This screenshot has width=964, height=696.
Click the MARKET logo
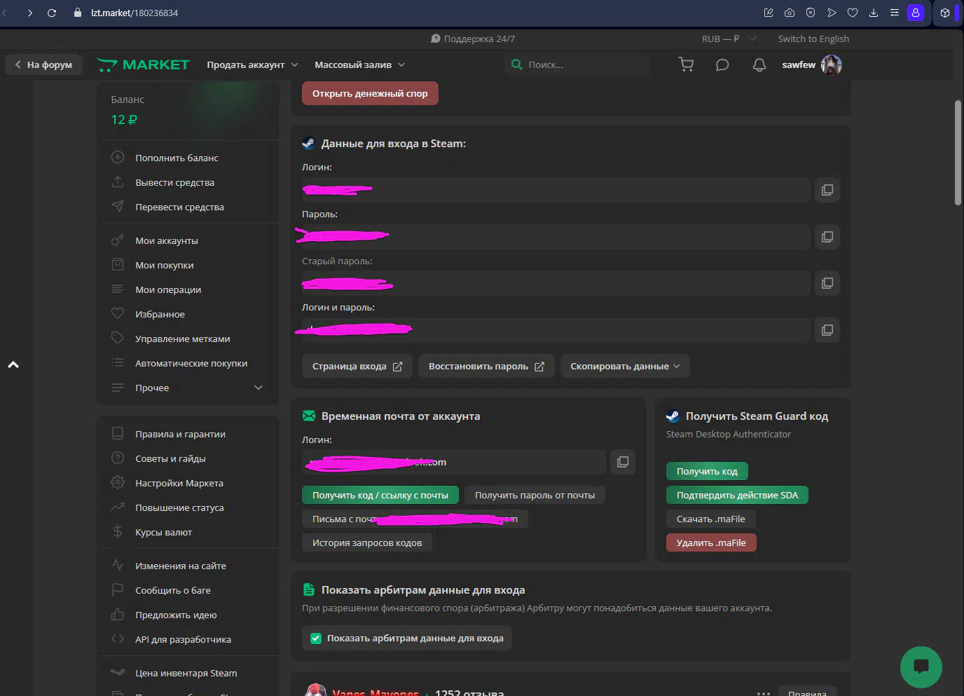tap(143, 64)
